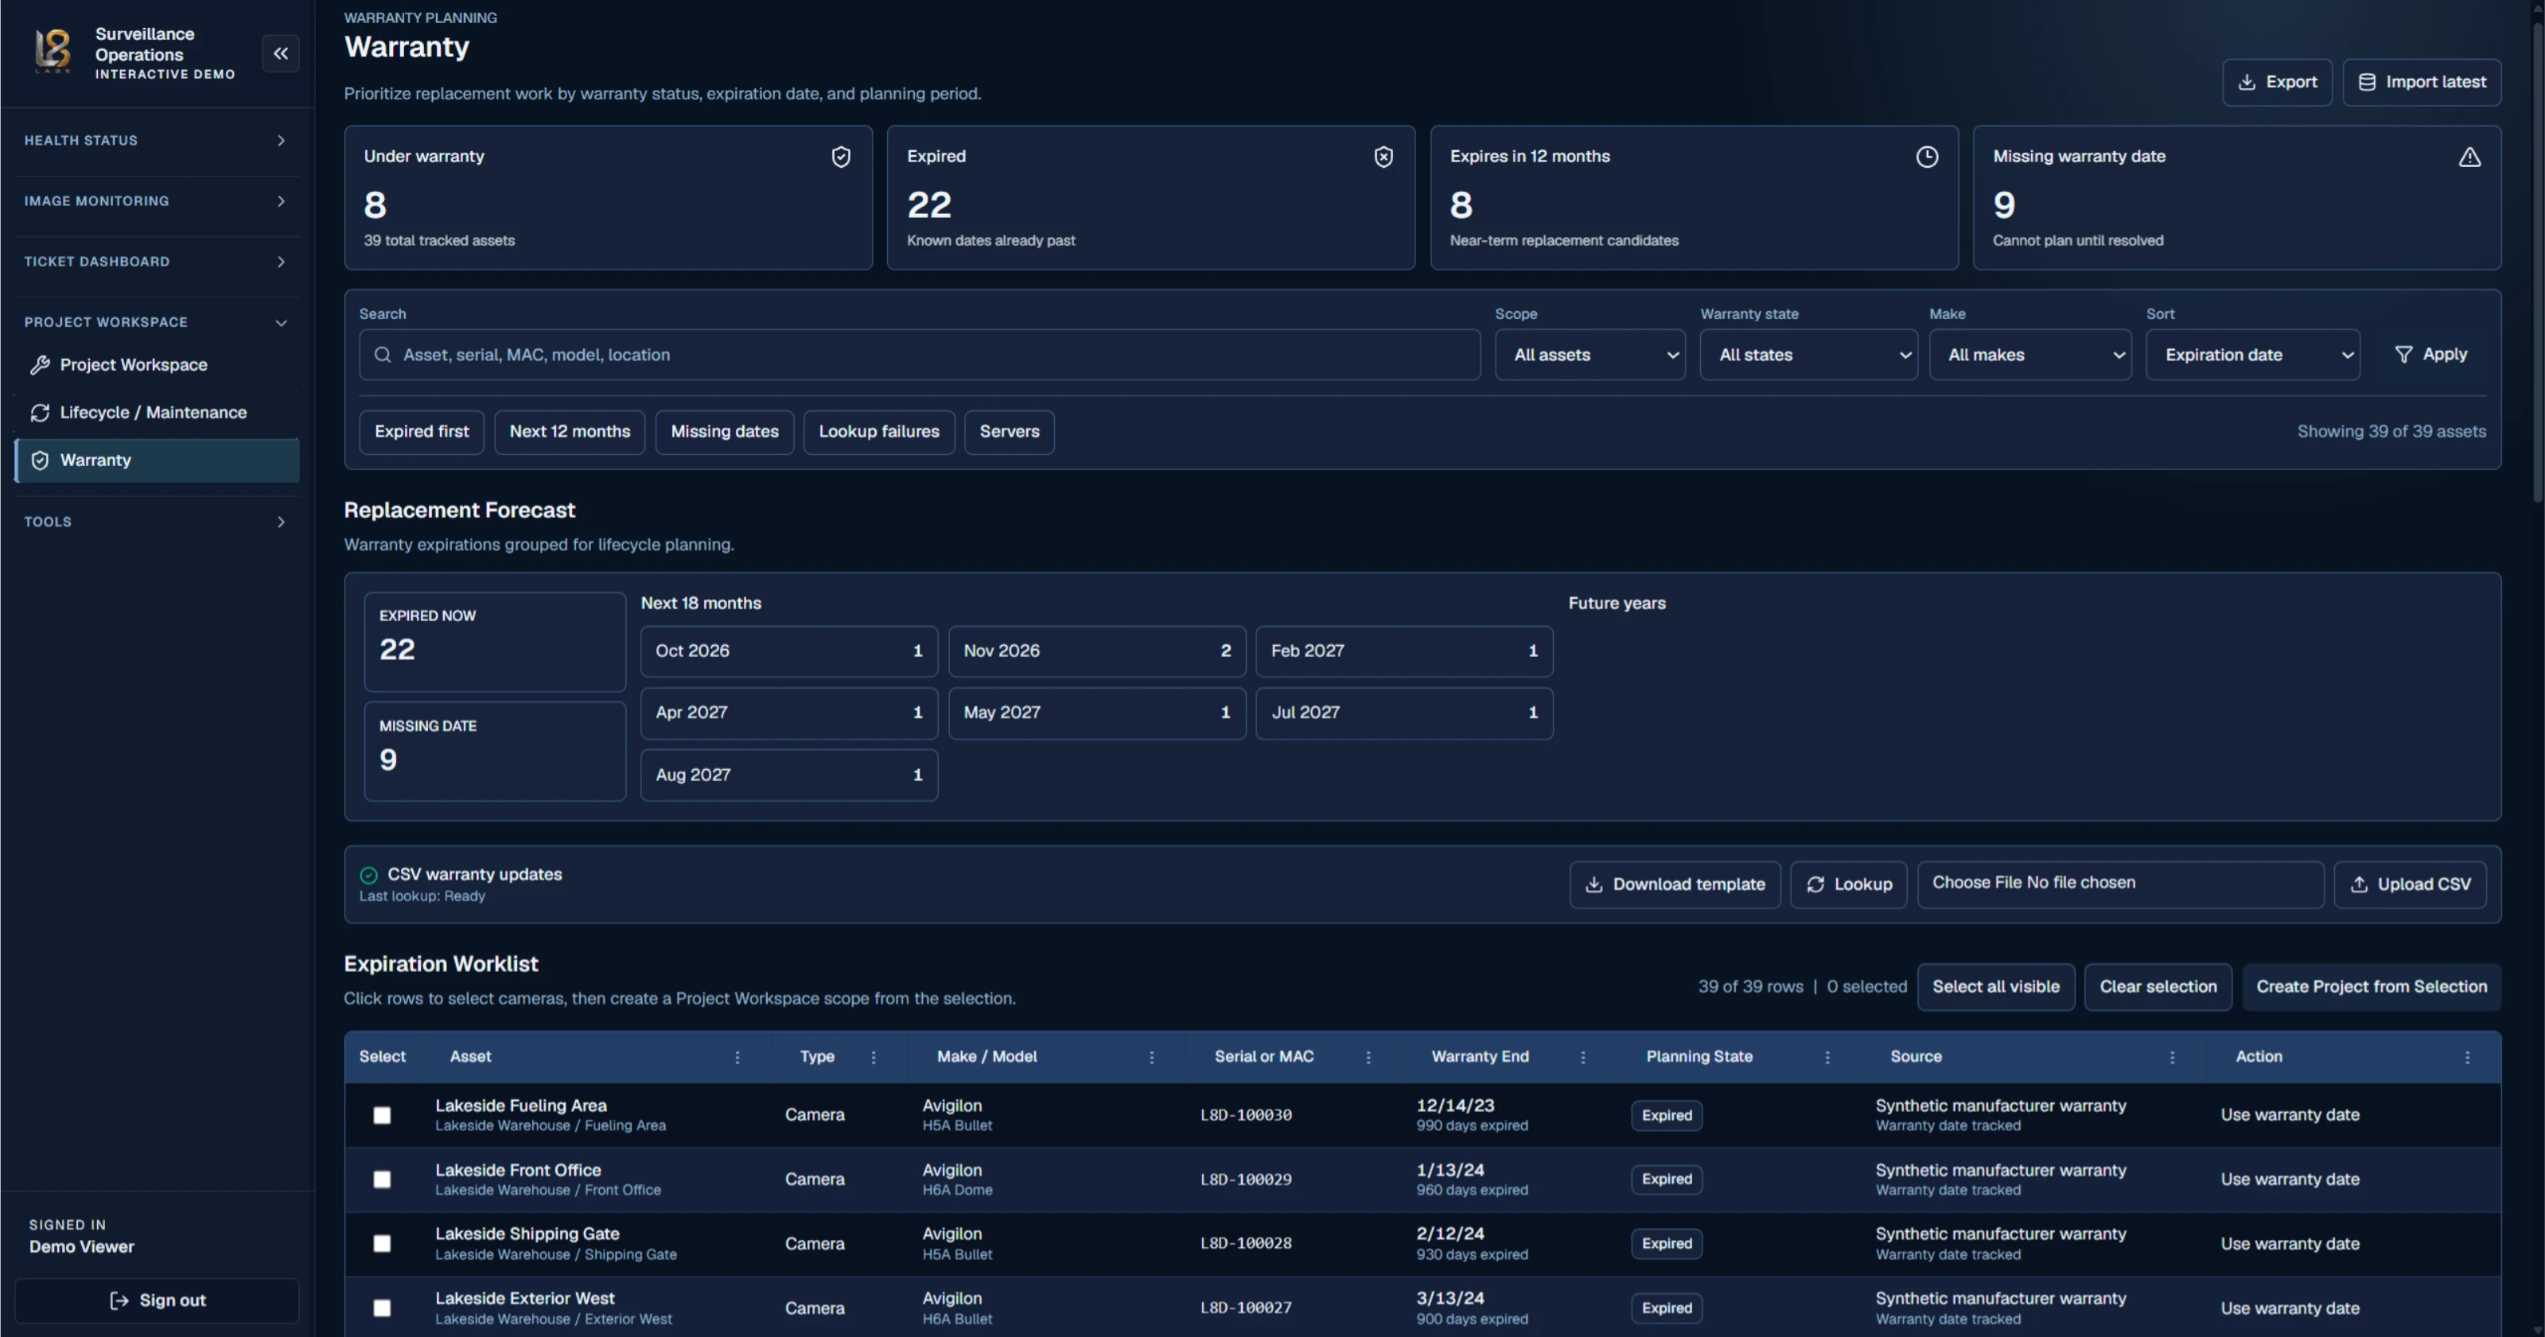Click the clock icon on Expires card
The height and width of the screenshot is (1337, 2545).
point(1927,157)
